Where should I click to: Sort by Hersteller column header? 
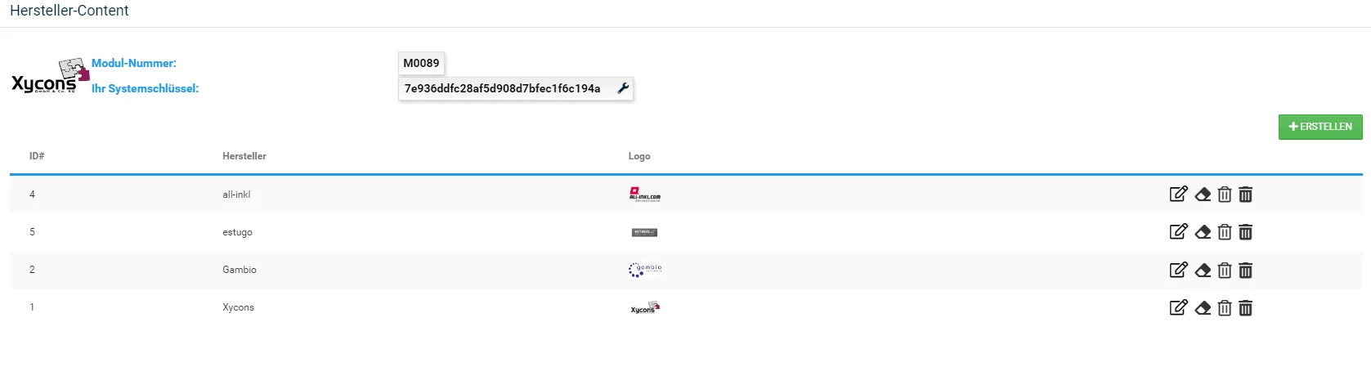click(244, 156)
